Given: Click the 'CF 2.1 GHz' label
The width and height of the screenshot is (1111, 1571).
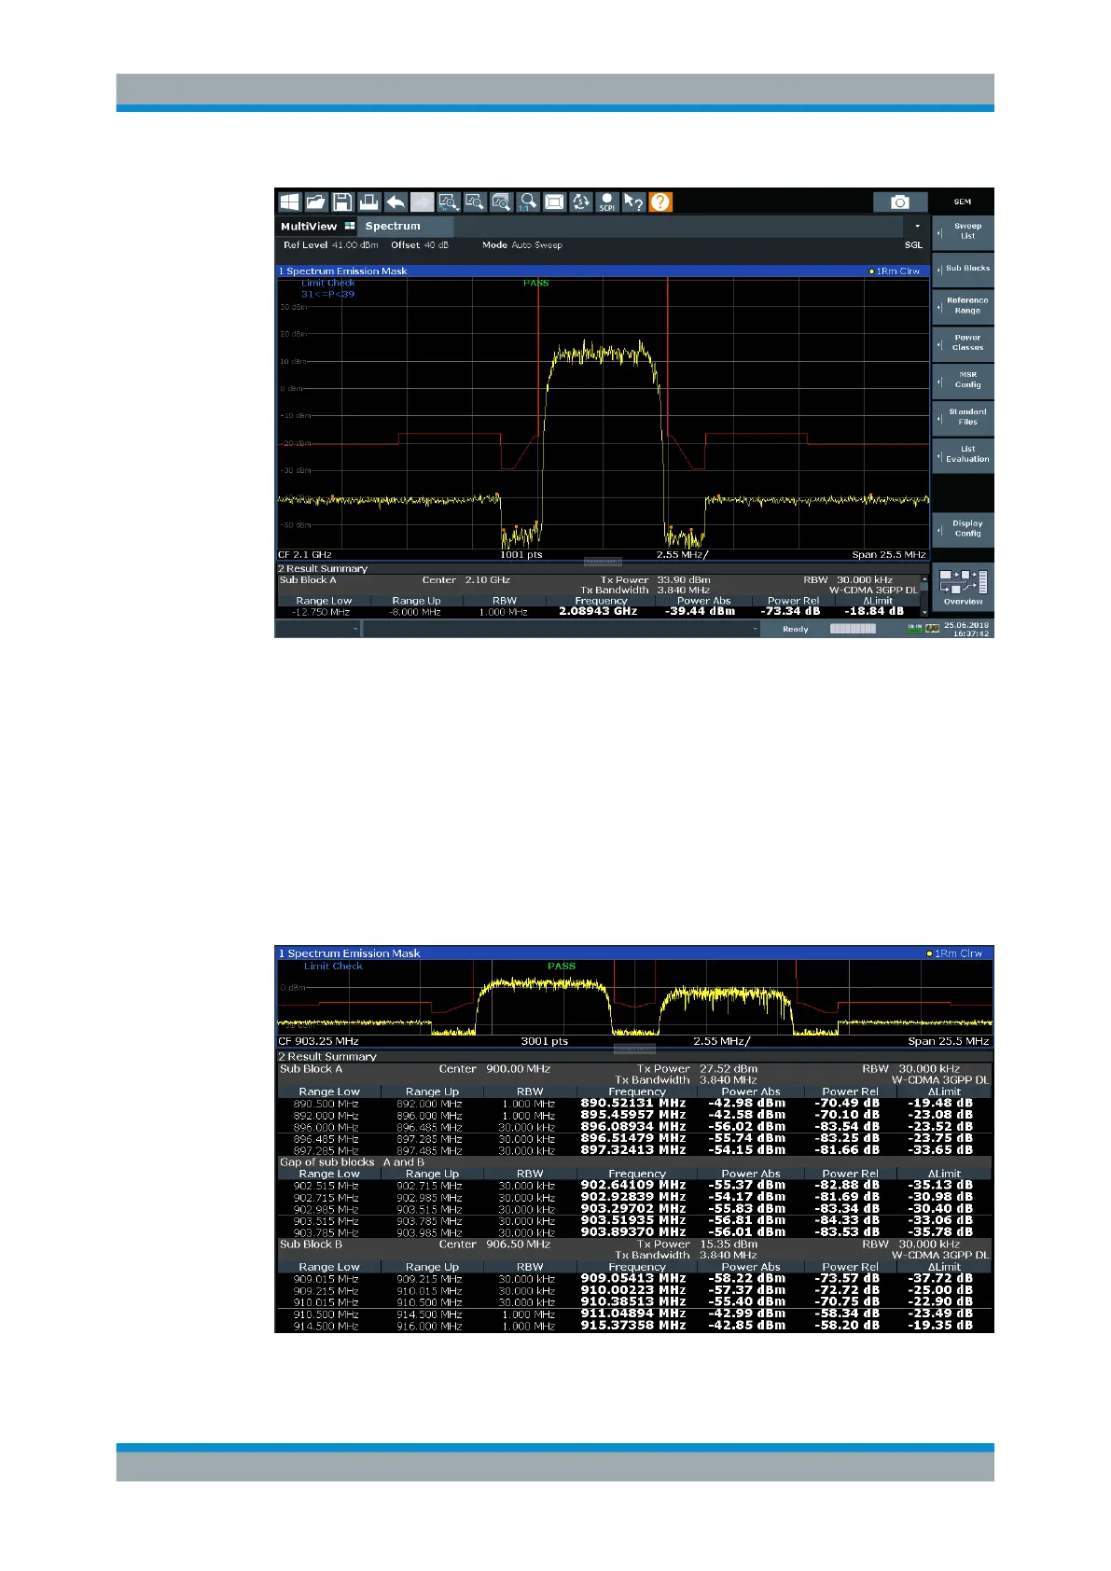Looking at the screenshot, I should [x=305, y=555].
